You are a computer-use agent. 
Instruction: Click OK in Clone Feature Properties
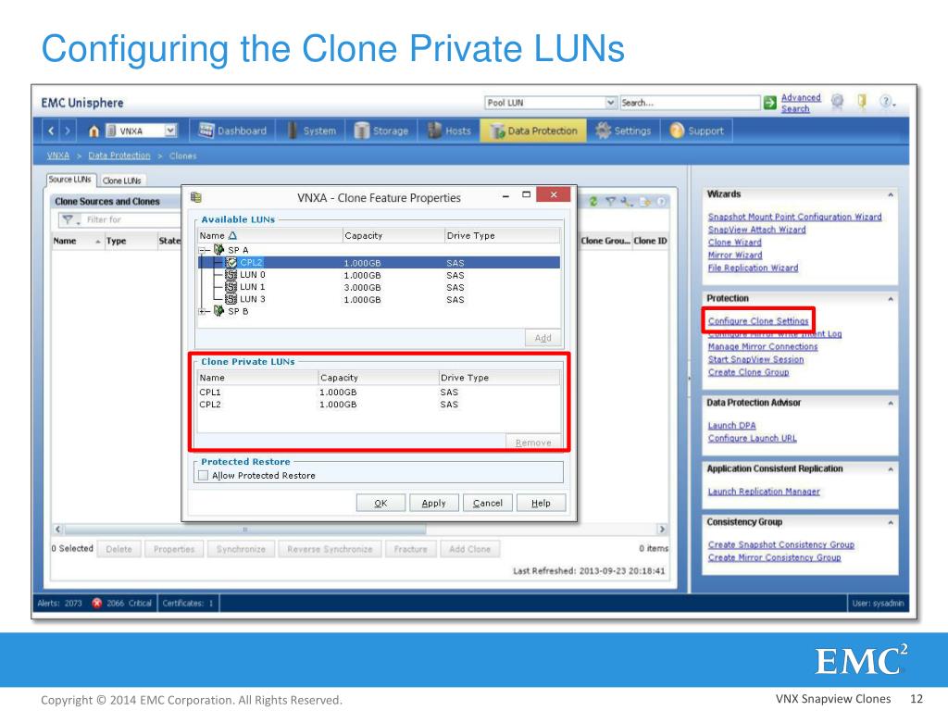pyautogui.click(x=380, y=503)
